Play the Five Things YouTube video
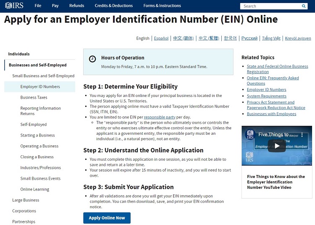 tap(277, 146)
